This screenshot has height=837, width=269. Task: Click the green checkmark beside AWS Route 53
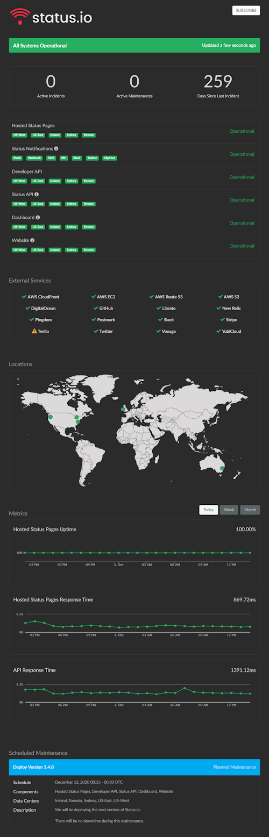tap(152, 297)
